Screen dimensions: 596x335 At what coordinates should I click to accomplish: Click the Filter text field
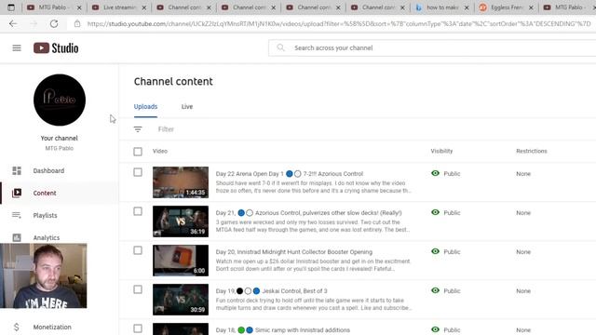166,129
